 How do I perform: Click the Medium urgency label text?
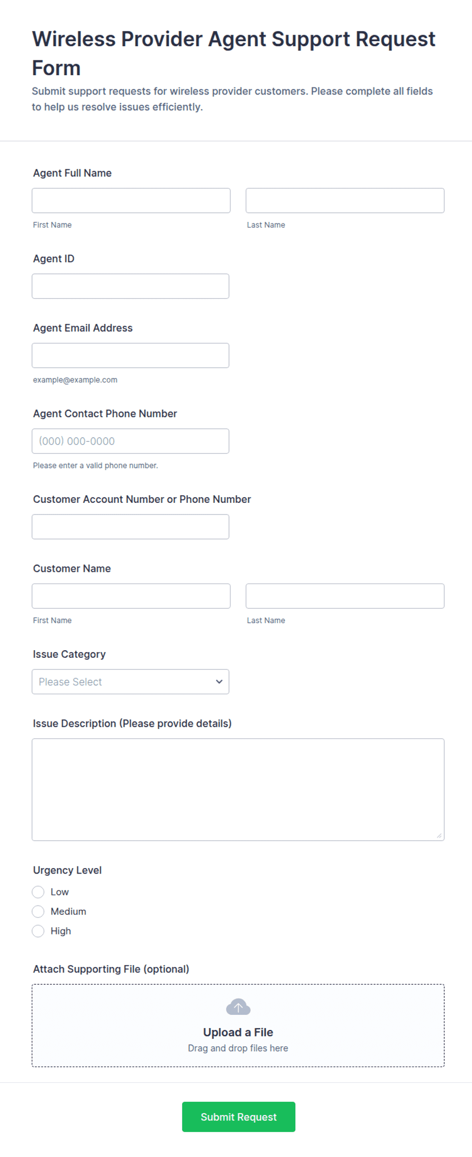[x=69, y=911]
